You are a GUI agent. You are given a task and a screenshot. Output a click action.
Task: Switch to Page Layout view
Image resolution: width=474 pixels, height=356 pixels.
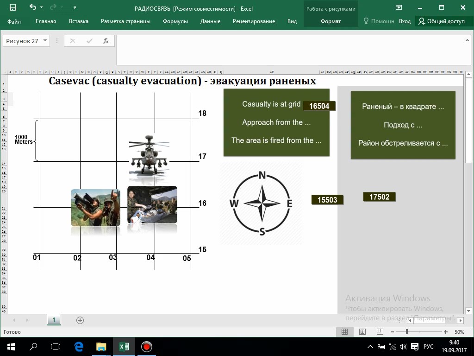362,332
